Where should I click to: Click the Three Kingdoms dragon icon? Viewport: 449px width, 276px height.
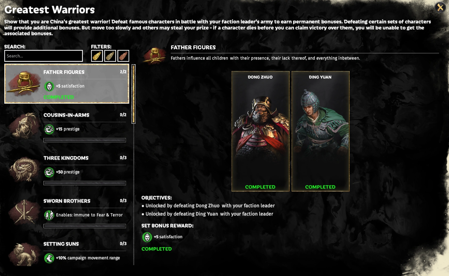click(x=24, y=169)
